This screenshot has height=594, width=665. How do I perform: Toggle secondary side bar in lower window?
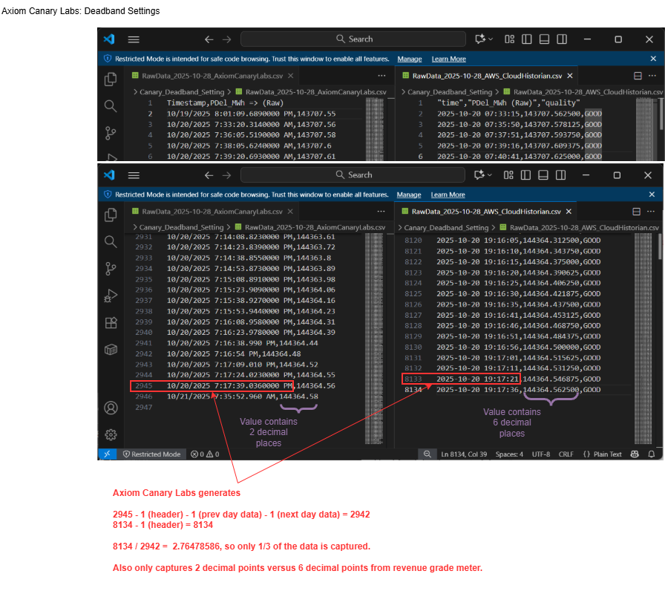[x=560, y=175]
